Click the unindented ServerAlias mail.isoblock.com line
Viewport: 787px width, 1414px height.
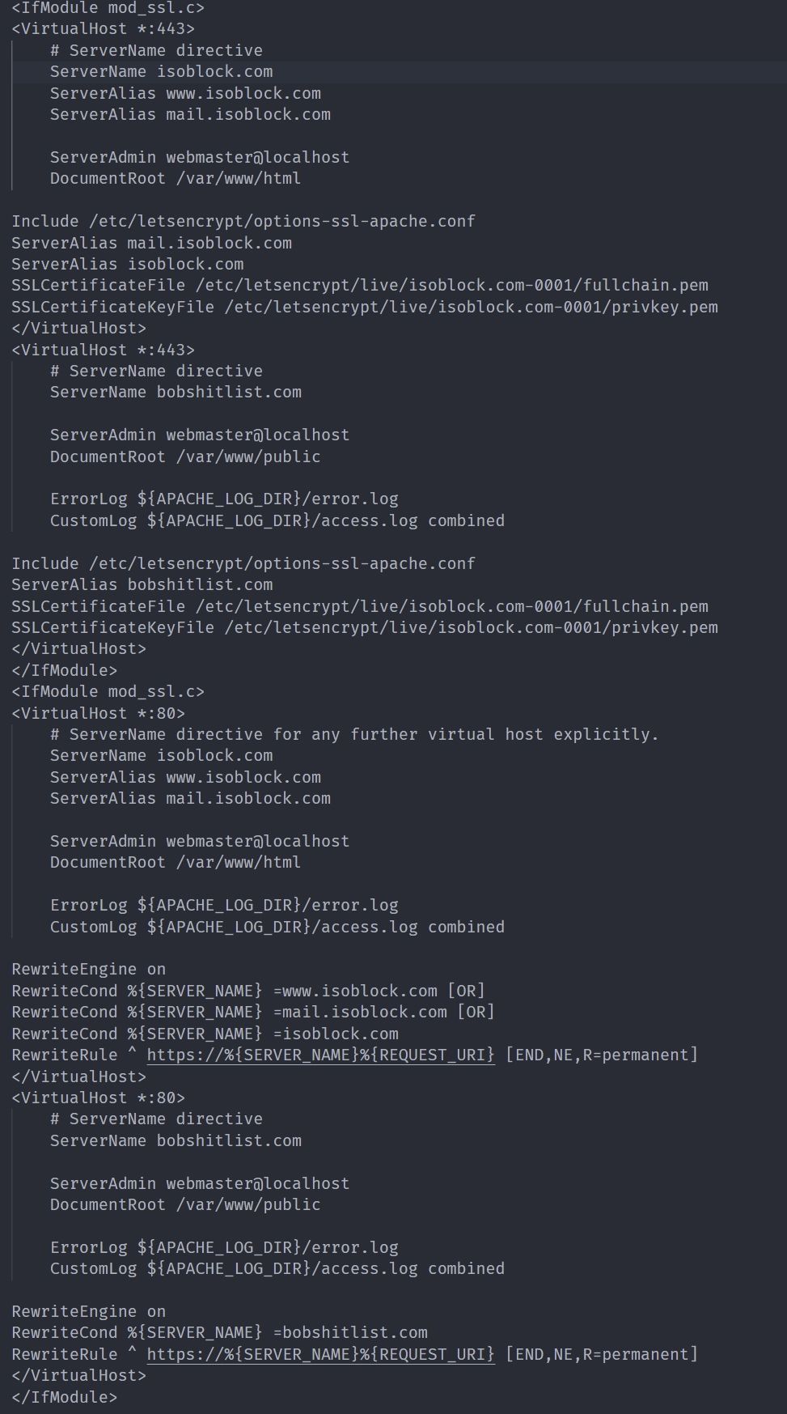151,243
